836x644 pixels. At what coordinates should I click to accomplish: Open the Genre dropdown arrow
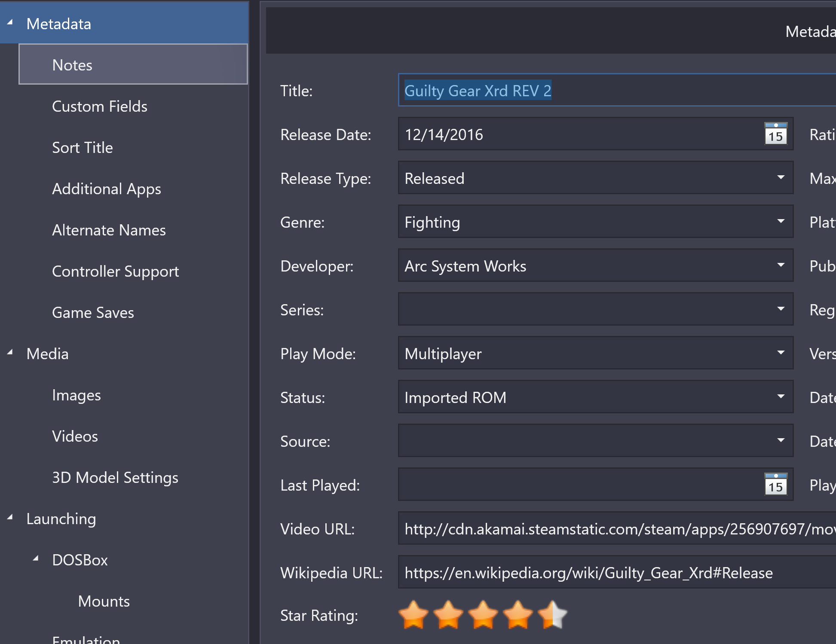pos(781,221)
